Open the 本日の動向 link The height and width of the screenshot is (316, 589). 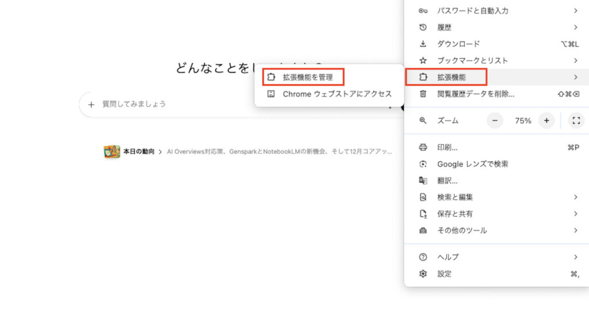click(x=139, y=152)
